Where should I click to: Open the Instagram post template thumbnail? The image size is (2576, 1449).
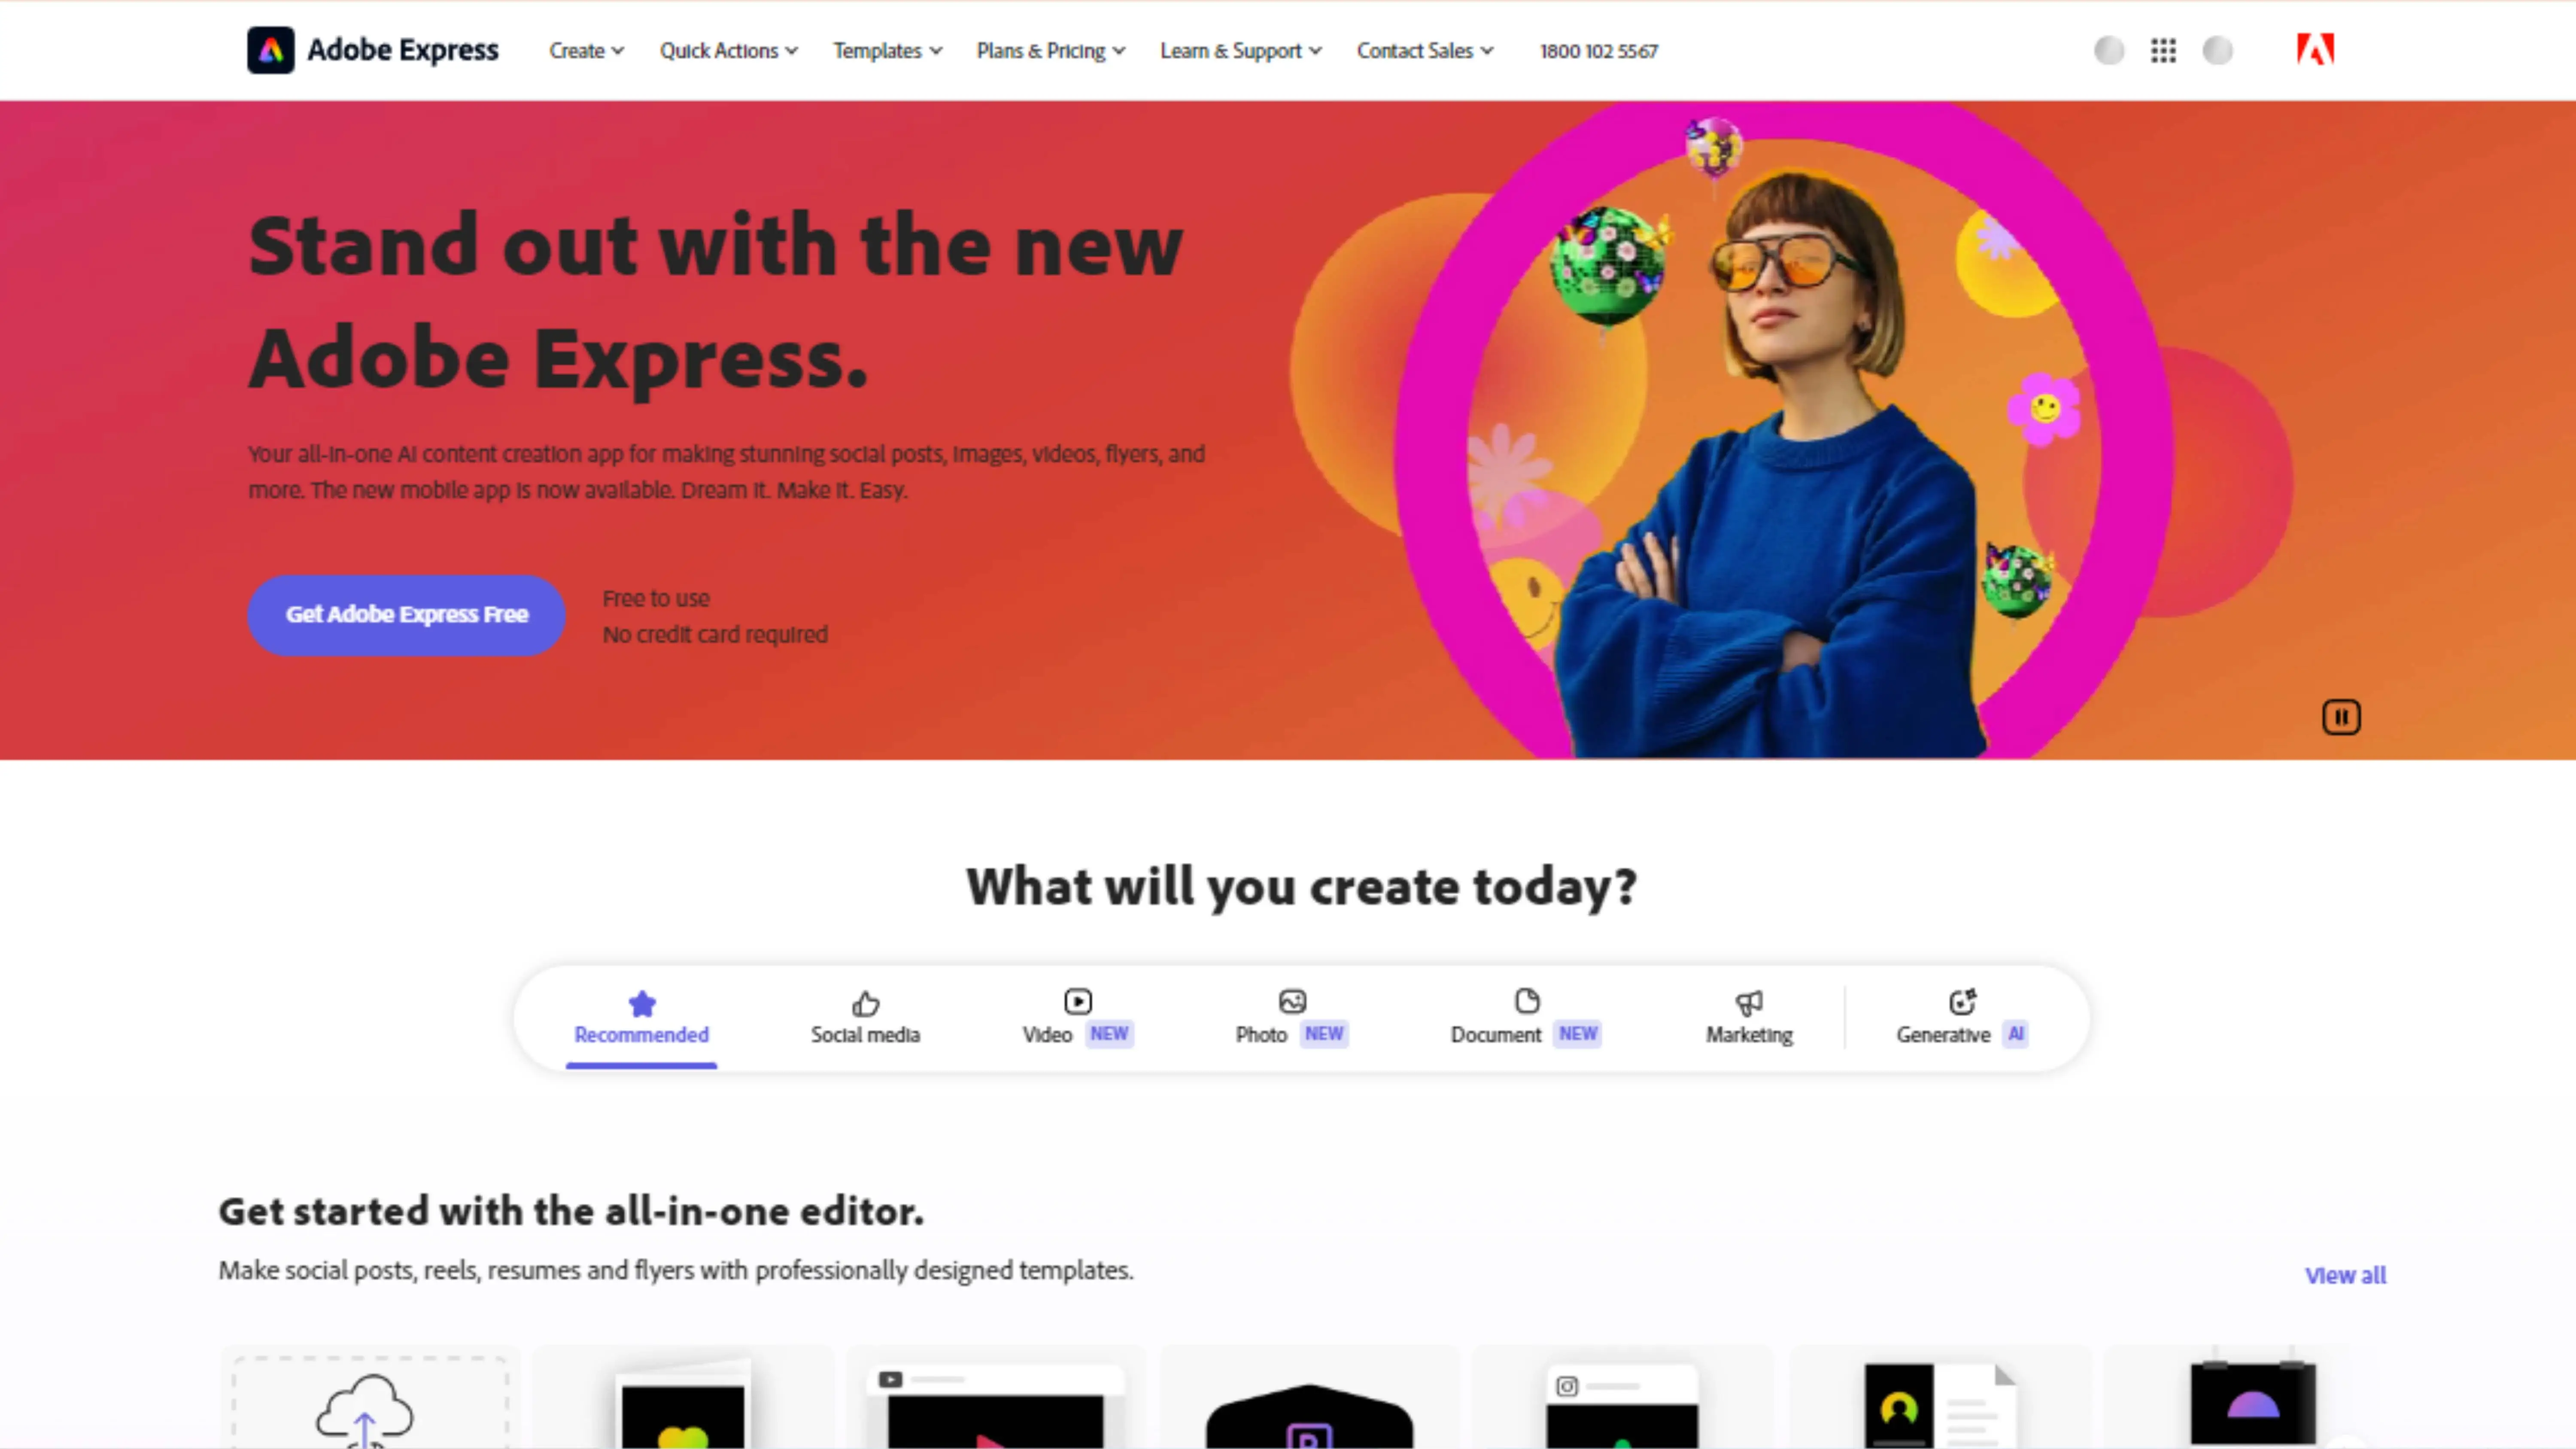click(1621, 1400)
